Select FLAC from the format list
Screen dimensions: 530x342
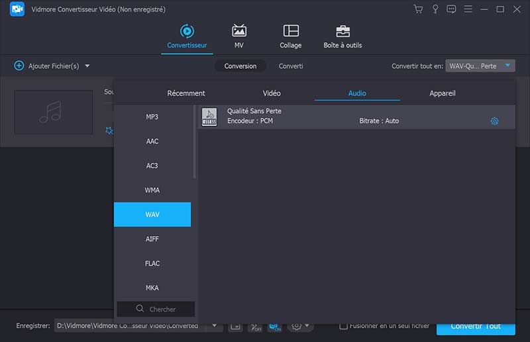pos(152,263)
